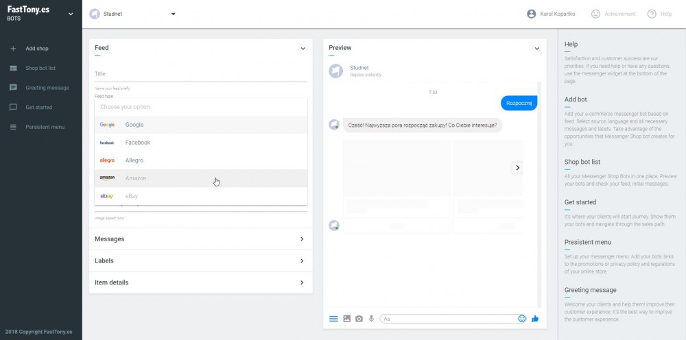Click the emoji smiley in message field
The width and height of the screenshot is (686, 340).
521,319
